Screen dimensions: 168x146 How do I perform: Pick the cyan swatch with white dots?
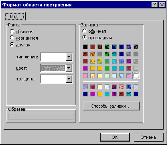[x=114, y=61]
